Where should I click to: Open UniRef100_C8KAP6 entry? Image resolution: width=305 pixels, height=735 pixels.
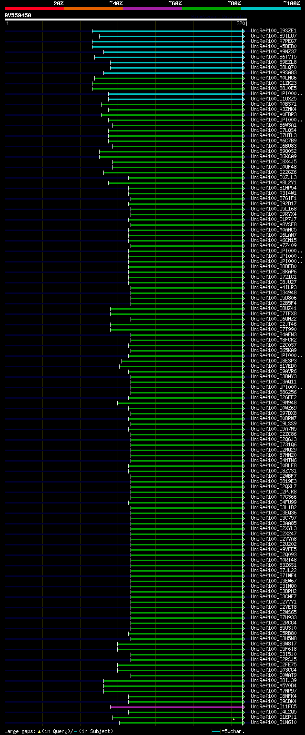point(274,272)
